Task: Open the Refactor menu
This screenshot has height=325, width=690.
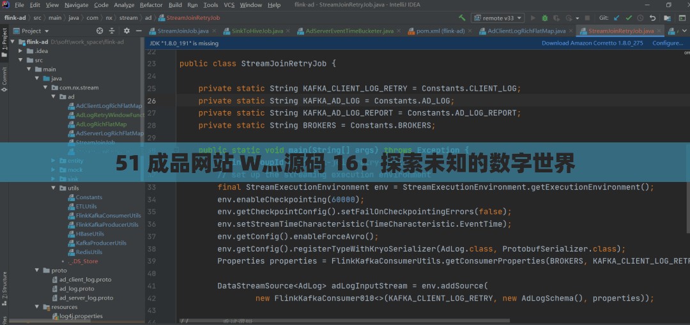Action: (151, 5)
